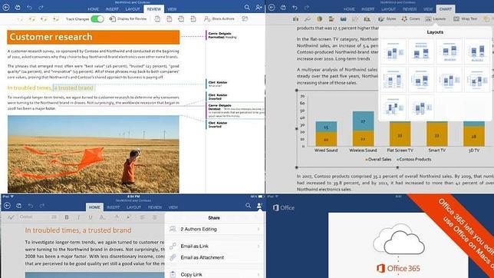
Task: Open the chart Colors picker
Action: click(410, 19)
